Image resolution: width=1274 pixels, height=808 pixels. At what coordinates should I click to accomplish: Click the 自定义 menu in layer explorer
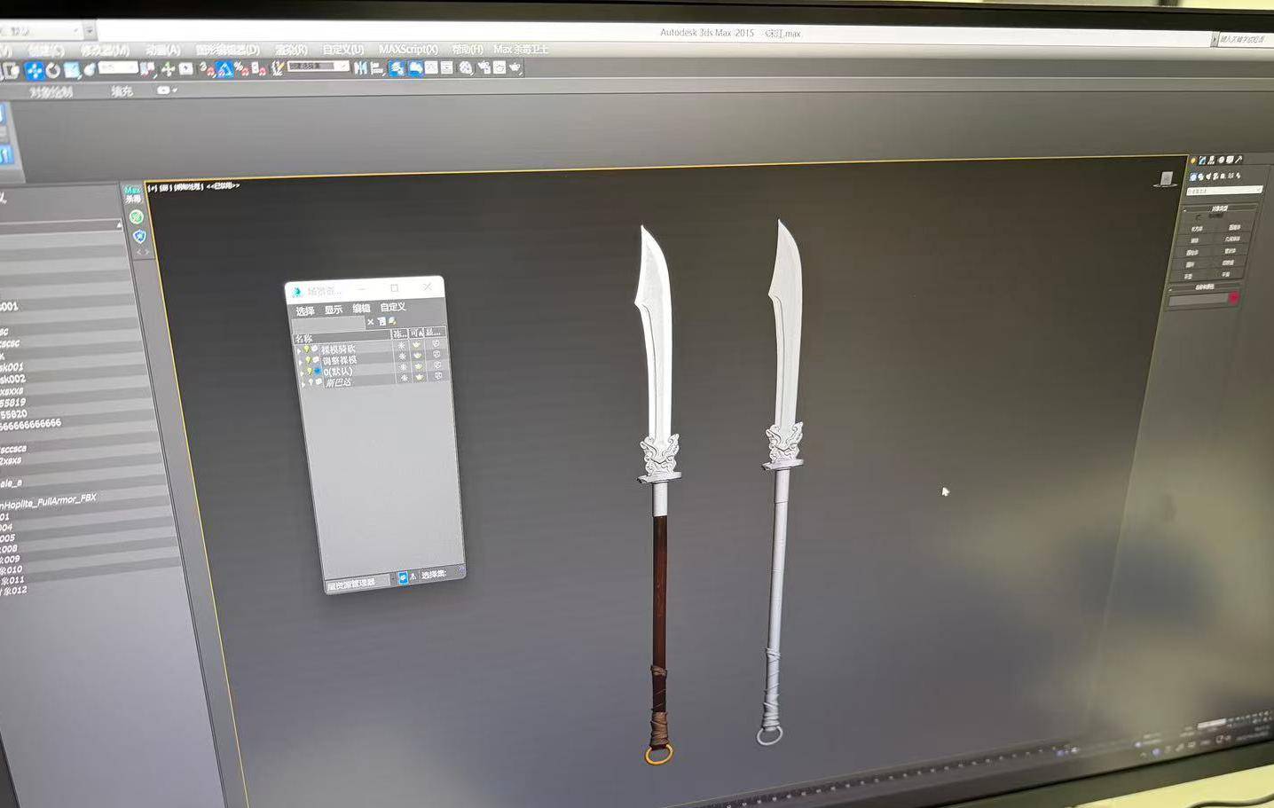[x=392, y=307]
